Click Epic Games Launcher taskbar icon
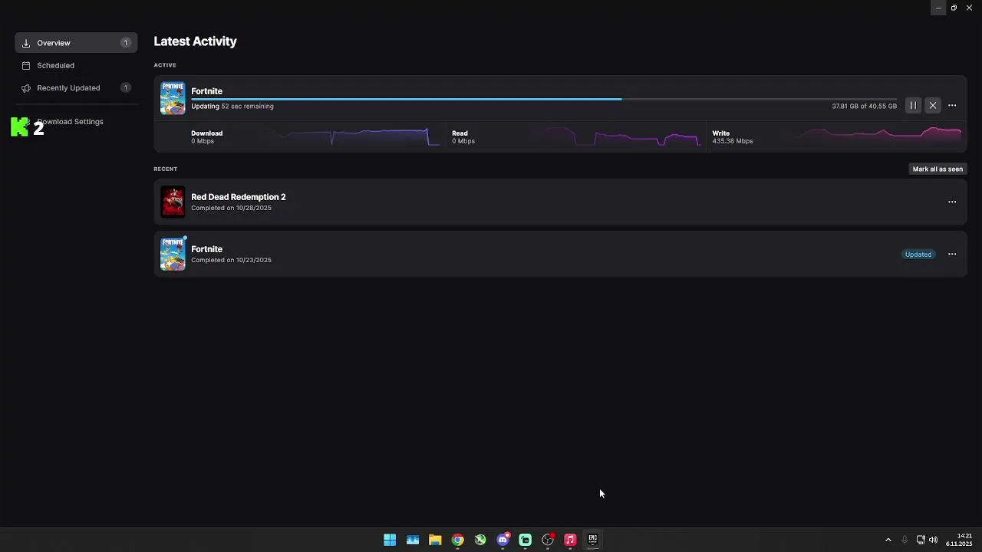Image resolution: width=982 pixels, height=552 pixels. pos(592,540)
